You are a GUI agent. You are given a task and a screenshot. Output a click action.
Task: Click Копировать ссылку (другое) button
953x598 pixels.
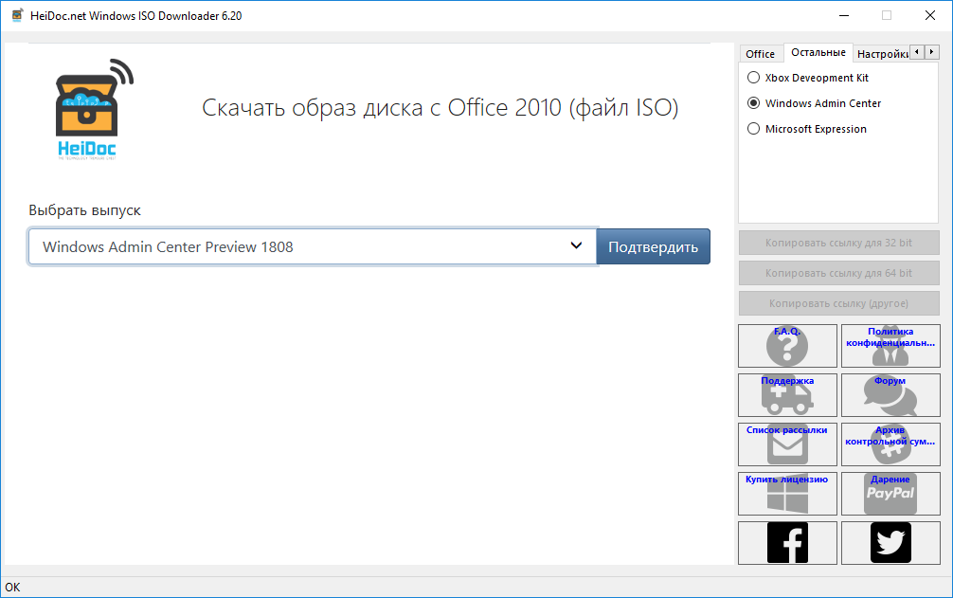838,303
